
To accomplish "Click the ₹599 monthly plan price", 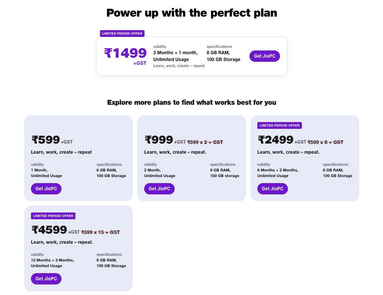I will (46, 140).
